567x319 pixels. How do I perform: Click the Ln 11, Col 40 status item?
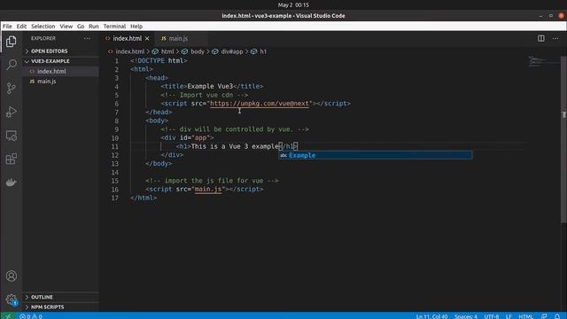[431, 316]
